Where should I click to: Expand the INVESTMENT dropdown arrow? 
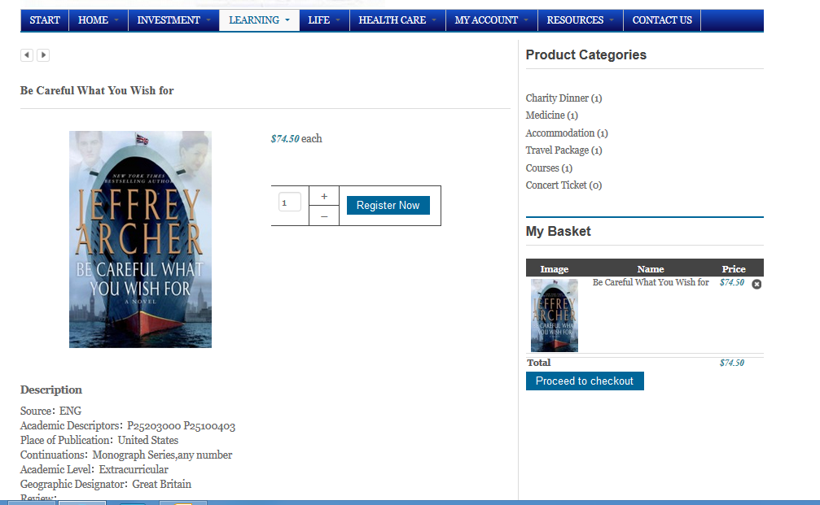tap(208, 20)
